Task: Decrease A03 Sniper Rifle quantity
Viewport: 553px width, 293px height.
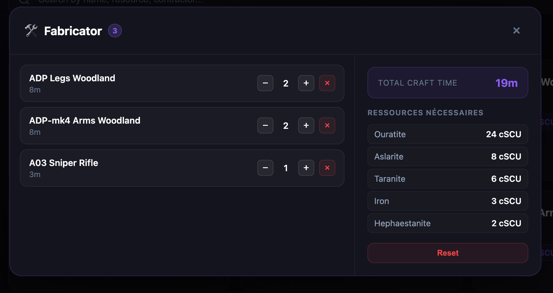Action: (x=265, y=168)
